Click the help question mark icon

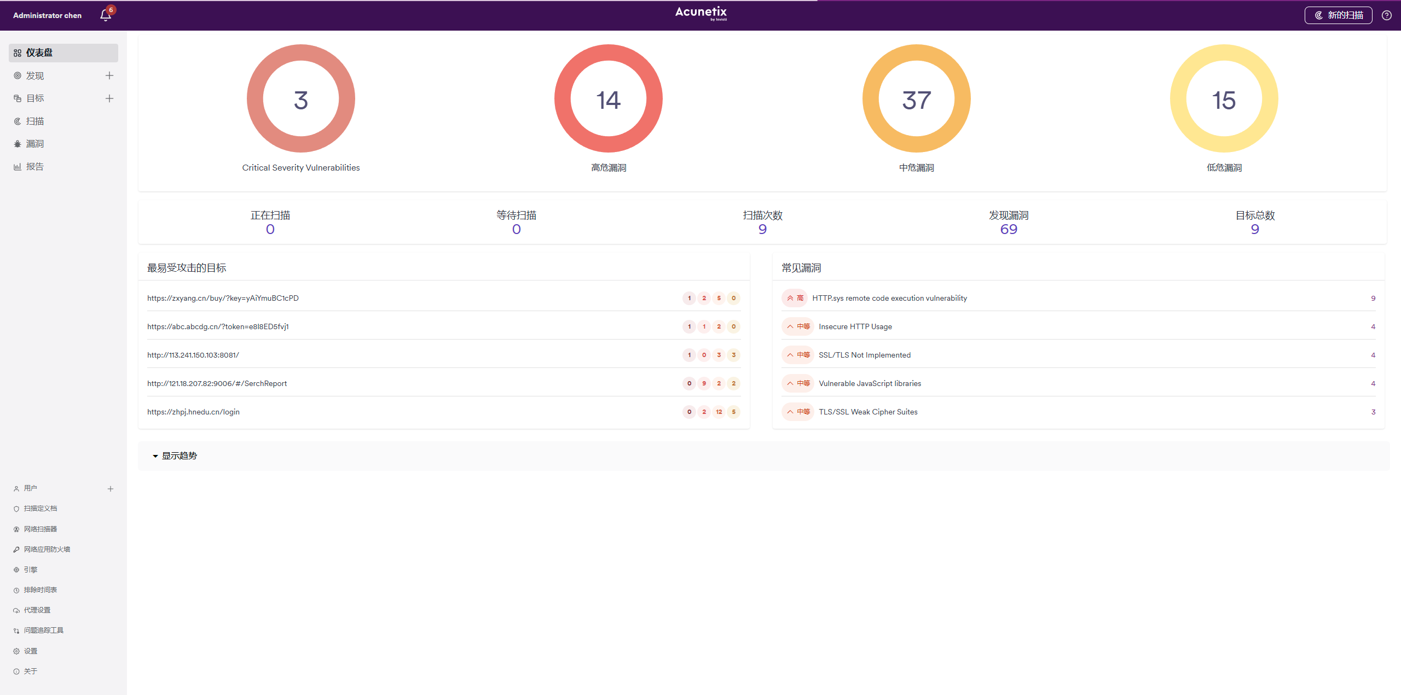tap(1386, 15)
